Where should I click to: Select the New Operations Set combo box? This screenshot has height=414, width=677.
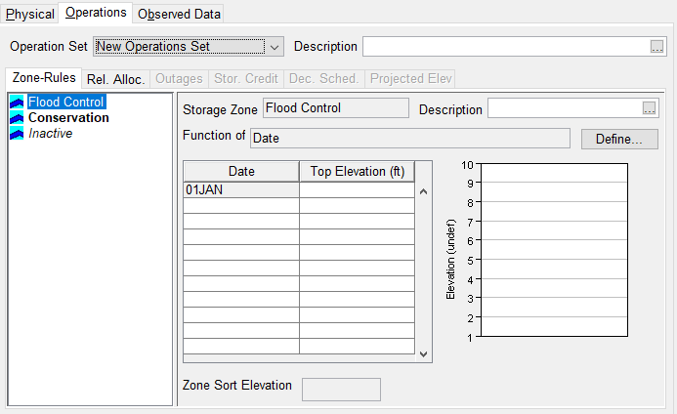179,47
